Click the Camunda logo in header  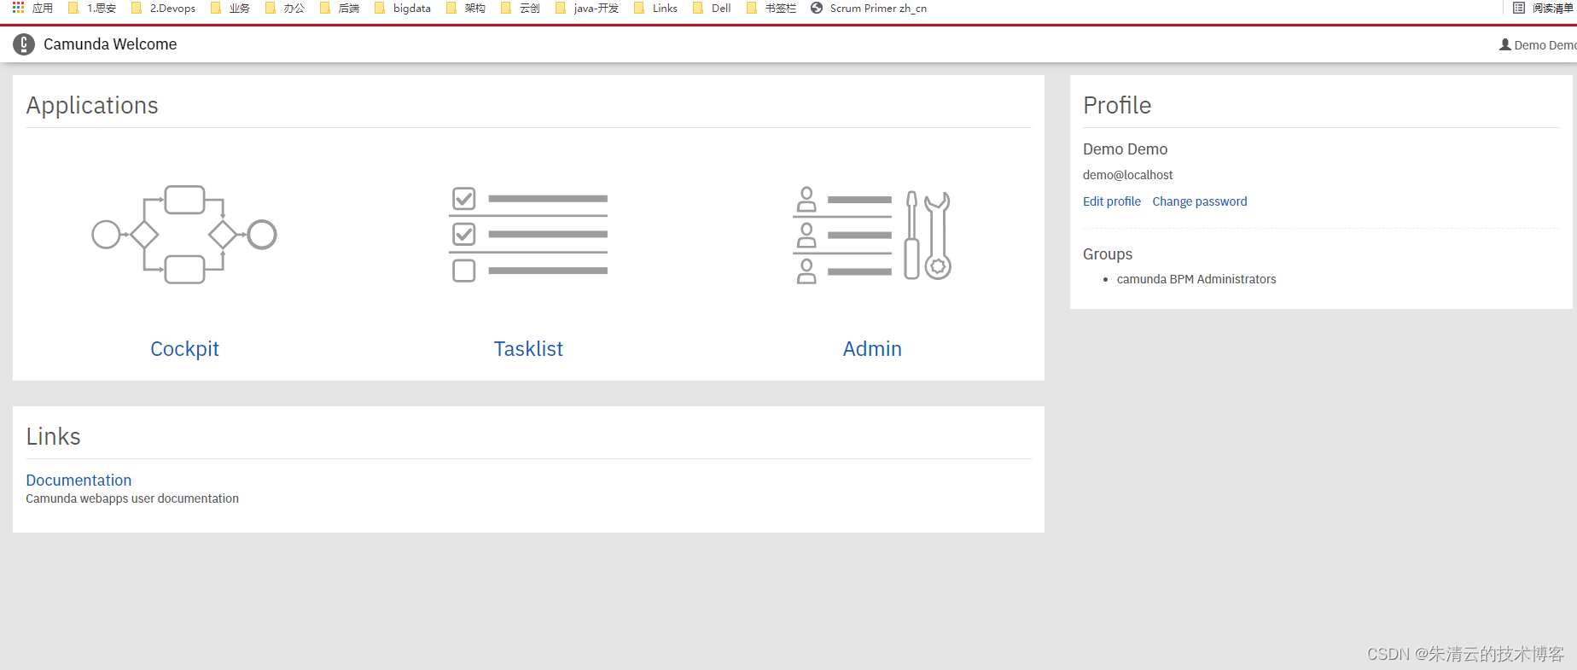(24, 44)
